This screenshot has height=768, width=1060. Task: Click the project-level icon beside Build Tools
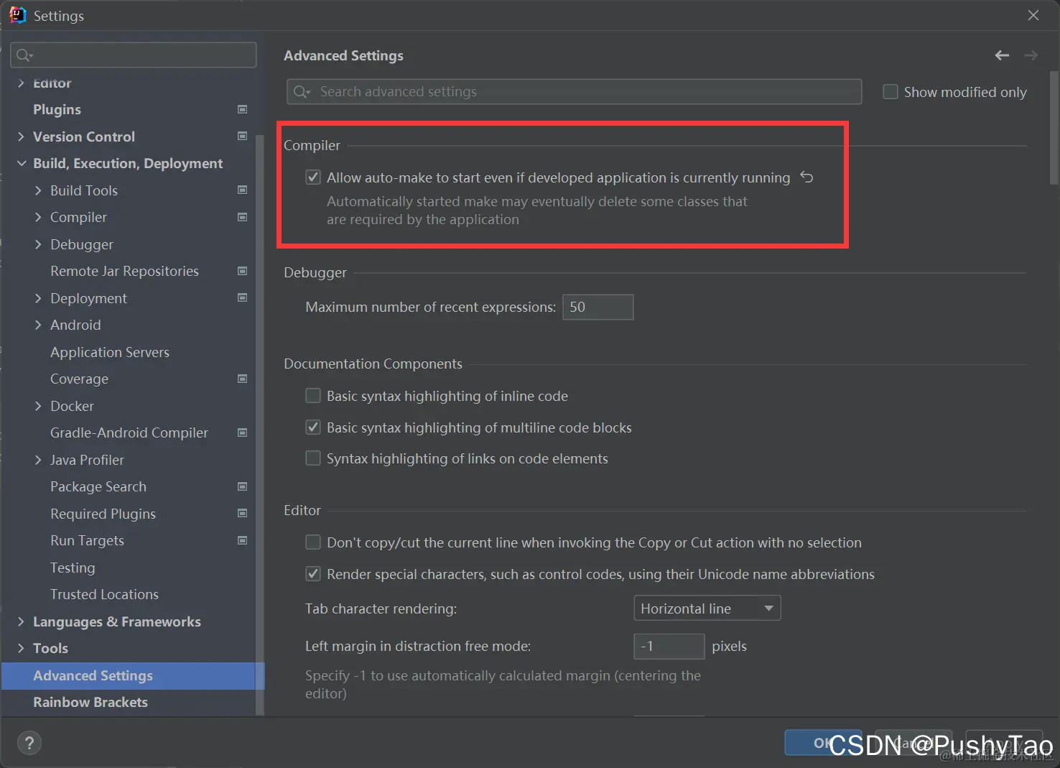point(243,190)
